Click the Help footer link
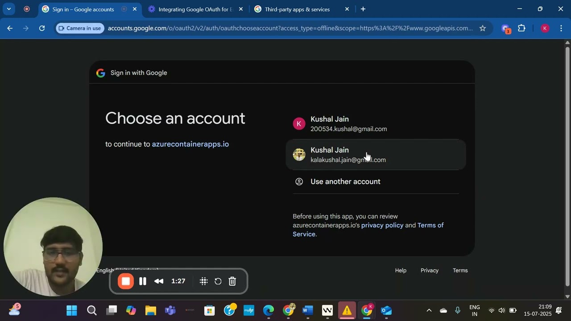The width and height of the screenshot is (571, 321). pyautogui.click(x=401, y=270)
